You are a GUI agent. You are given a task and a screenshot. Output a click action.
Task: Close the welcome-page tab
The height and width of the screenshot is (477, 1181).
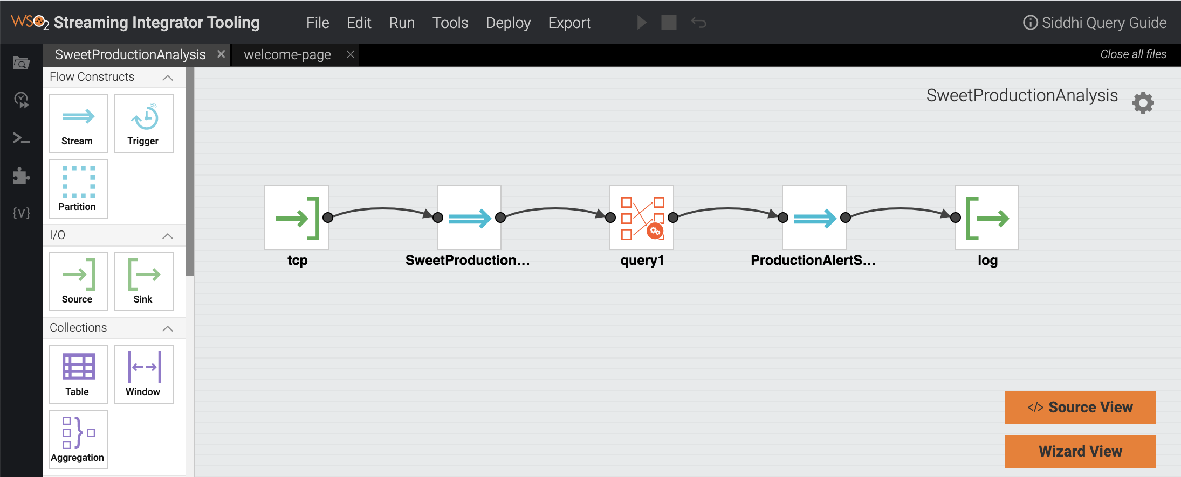pyautogui.click(x=351, y=54)
